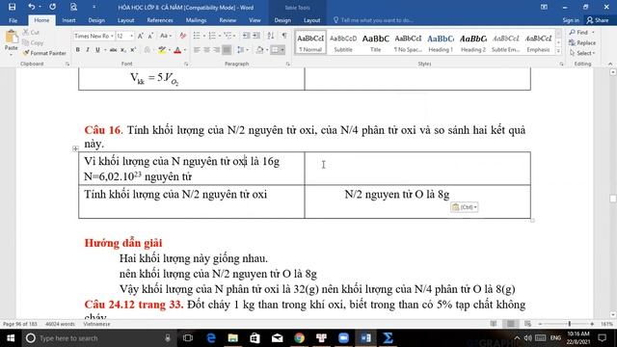The width and height of the screenshot is (617, 347).
Task: Open the File tab
Action: pos(13,20)
